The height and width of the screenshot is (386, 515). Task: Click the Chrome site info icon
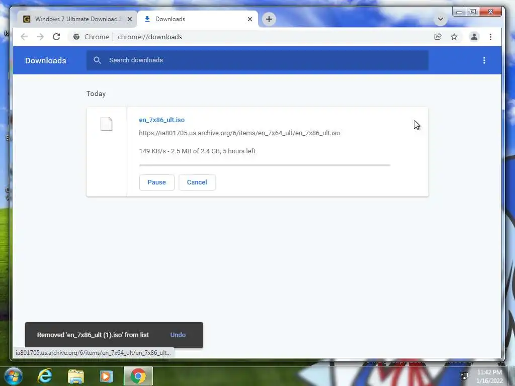(x=76, y=37)
